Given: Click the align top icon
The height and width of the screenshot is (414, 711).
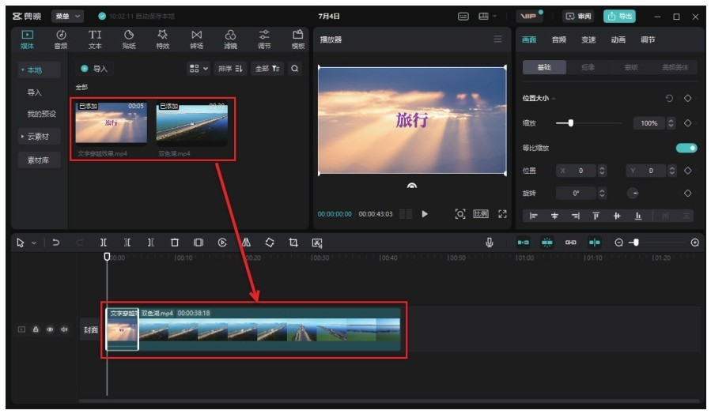Looking at the screenshot, I should point(596,216).
